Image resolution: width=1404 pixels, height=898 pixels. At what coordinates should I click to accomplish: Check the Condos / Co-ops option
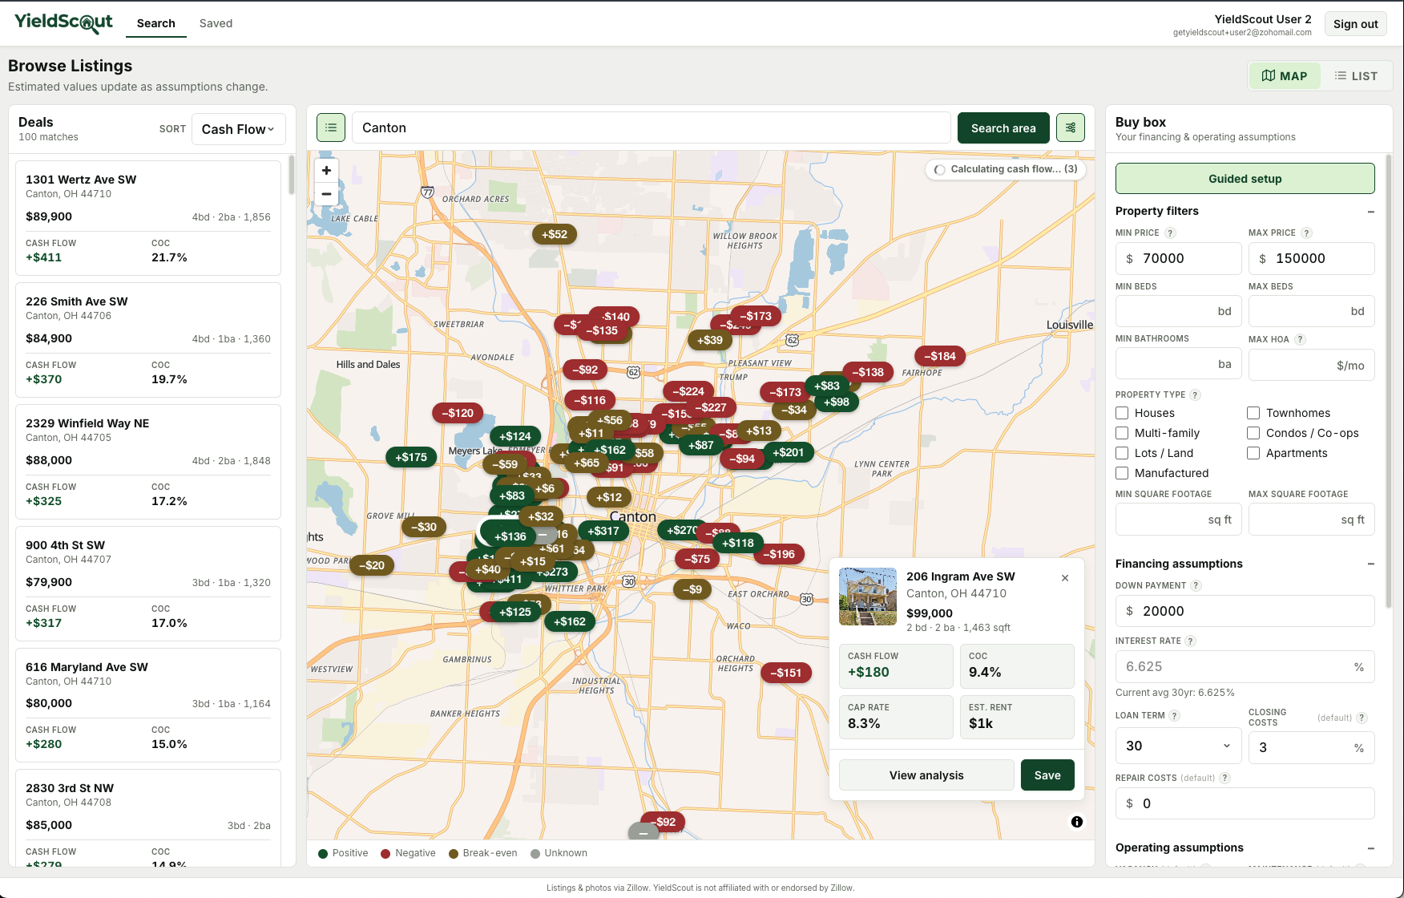click(1253, 433)
